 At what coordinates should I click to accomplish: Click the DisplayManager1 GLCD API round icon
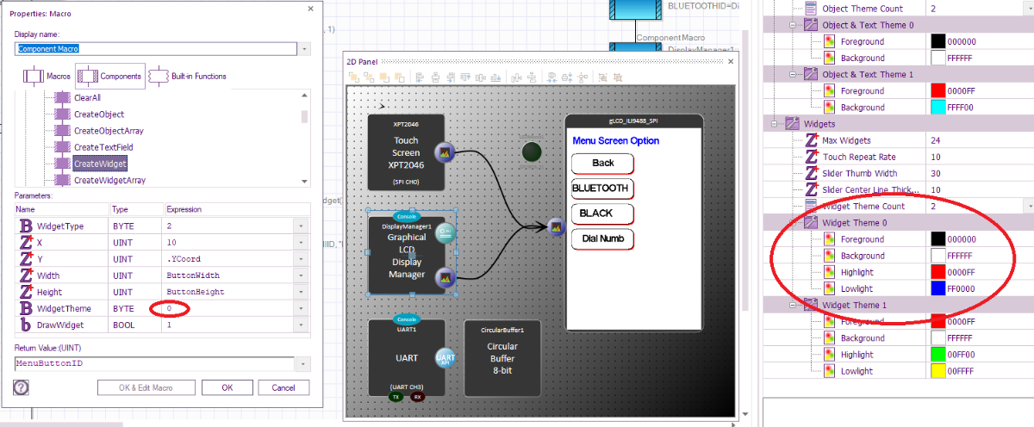pos(445,232)
